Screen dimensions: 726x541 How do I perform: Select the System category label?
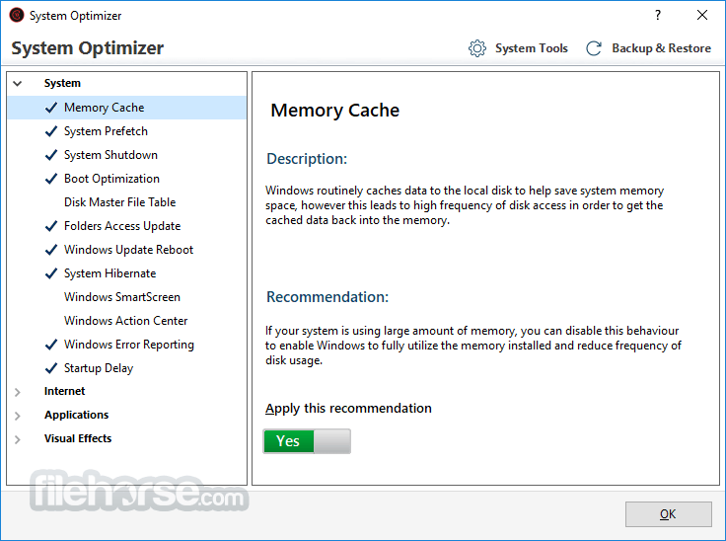coord(62,83)
